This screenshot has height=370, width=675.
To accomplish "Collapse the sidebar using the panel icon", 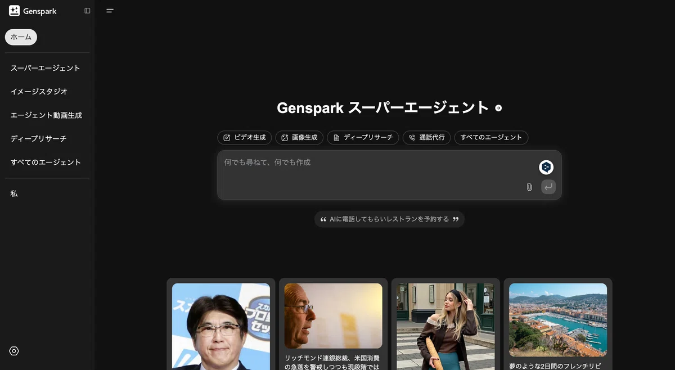I will [87, 11].
